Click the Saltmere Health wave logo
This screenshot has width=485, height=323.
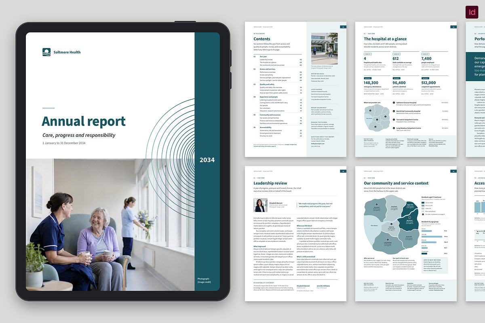(47, 52)
